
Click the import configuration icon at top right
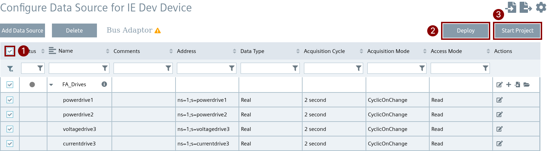click(x=511, y=7)
